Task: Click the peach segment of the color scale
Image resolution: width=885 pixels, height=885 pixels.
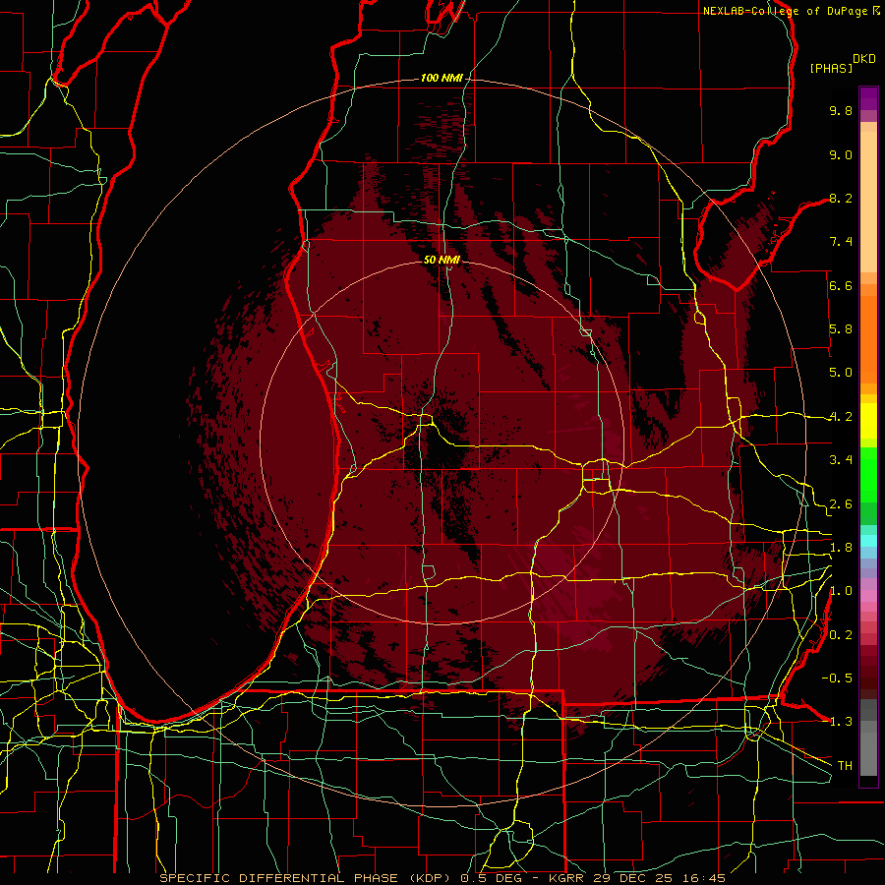Action: (868, 203)
